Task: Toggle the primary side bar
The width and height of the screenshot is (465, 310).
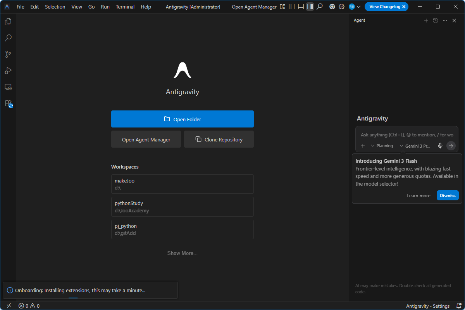Action: [x=291, y=7]
